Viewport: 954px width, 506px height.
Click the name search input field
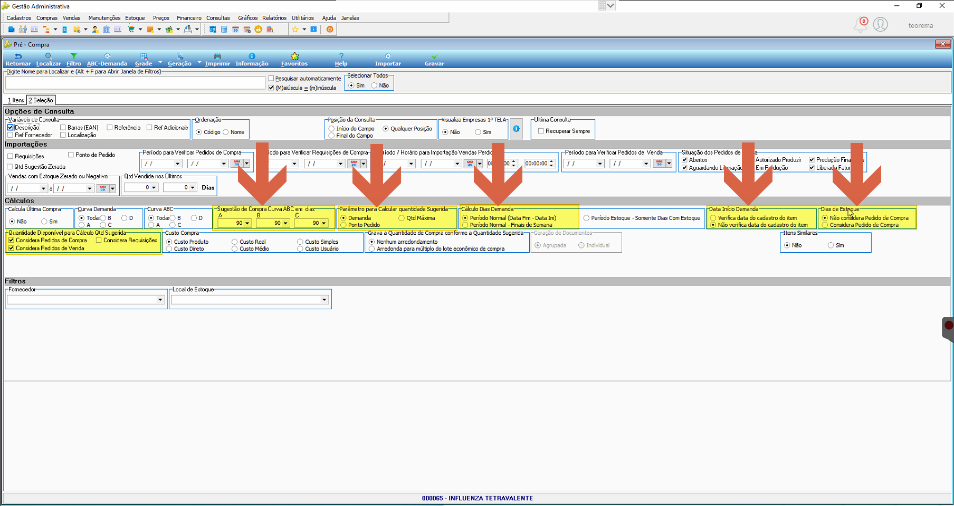[135, 83]
